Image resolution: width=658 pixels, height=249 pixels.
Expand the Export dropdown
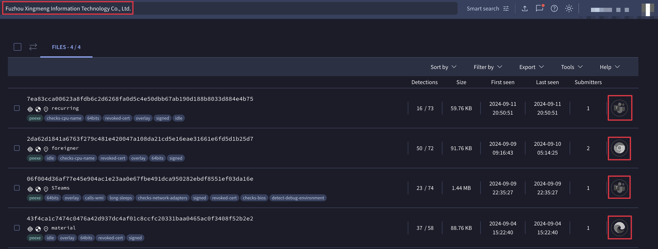531,67
